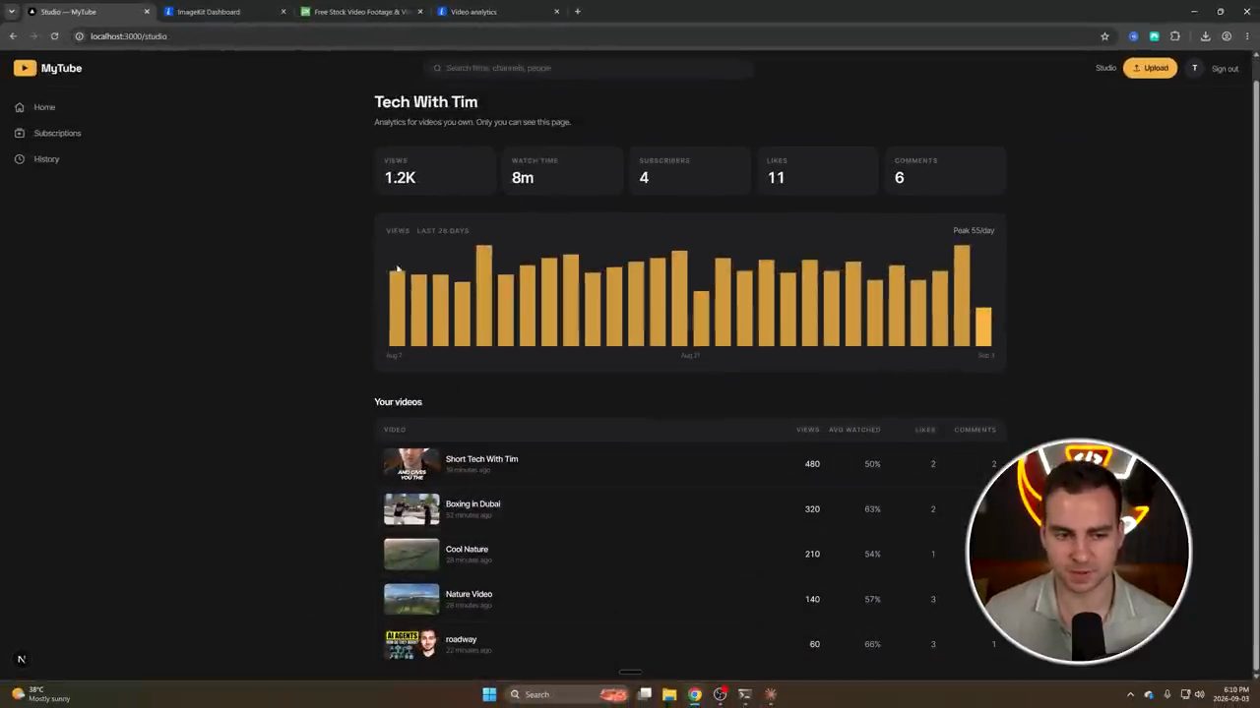This screenshot has width=1260, height=708.
Task: Bookmark page with the star icon
Action: [x=1104, y=36]
